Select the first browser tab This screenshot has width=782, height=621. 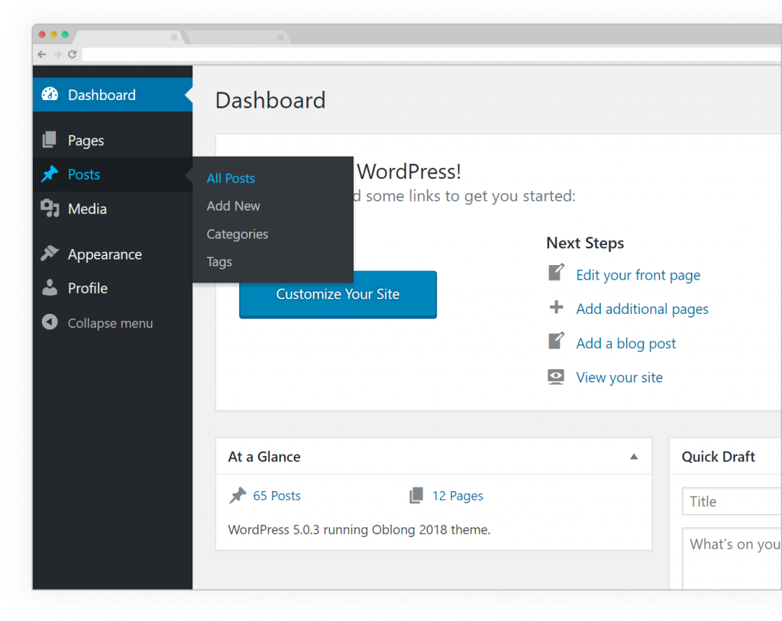(128, 37)
